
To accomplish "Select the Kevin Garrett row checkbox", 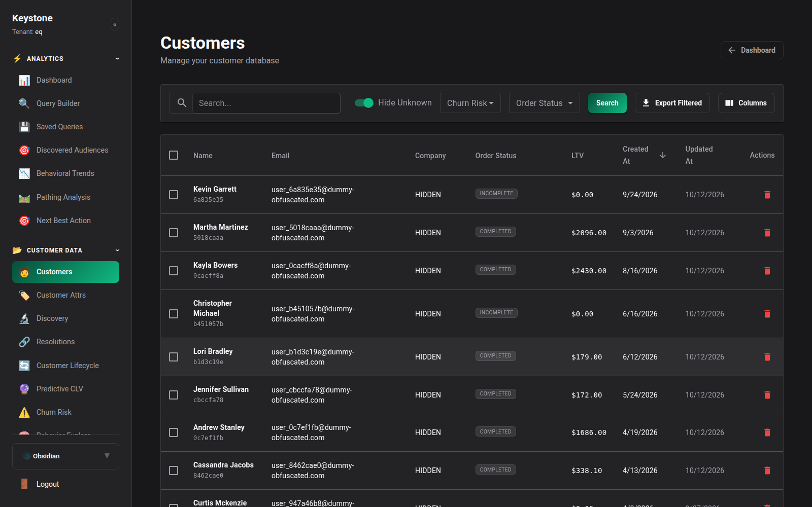I will (174, 195).
